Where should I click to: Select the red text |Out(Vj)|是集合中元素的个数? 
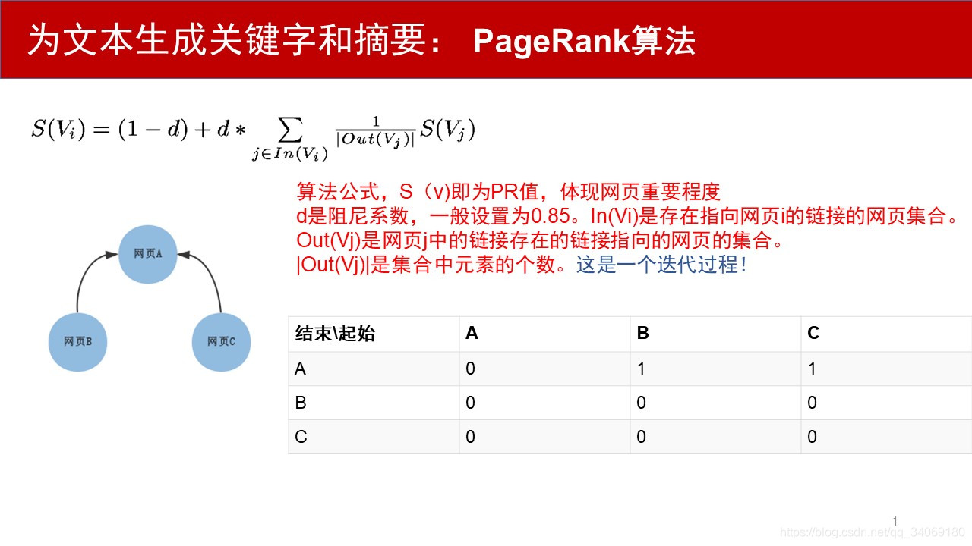[431, 266]
